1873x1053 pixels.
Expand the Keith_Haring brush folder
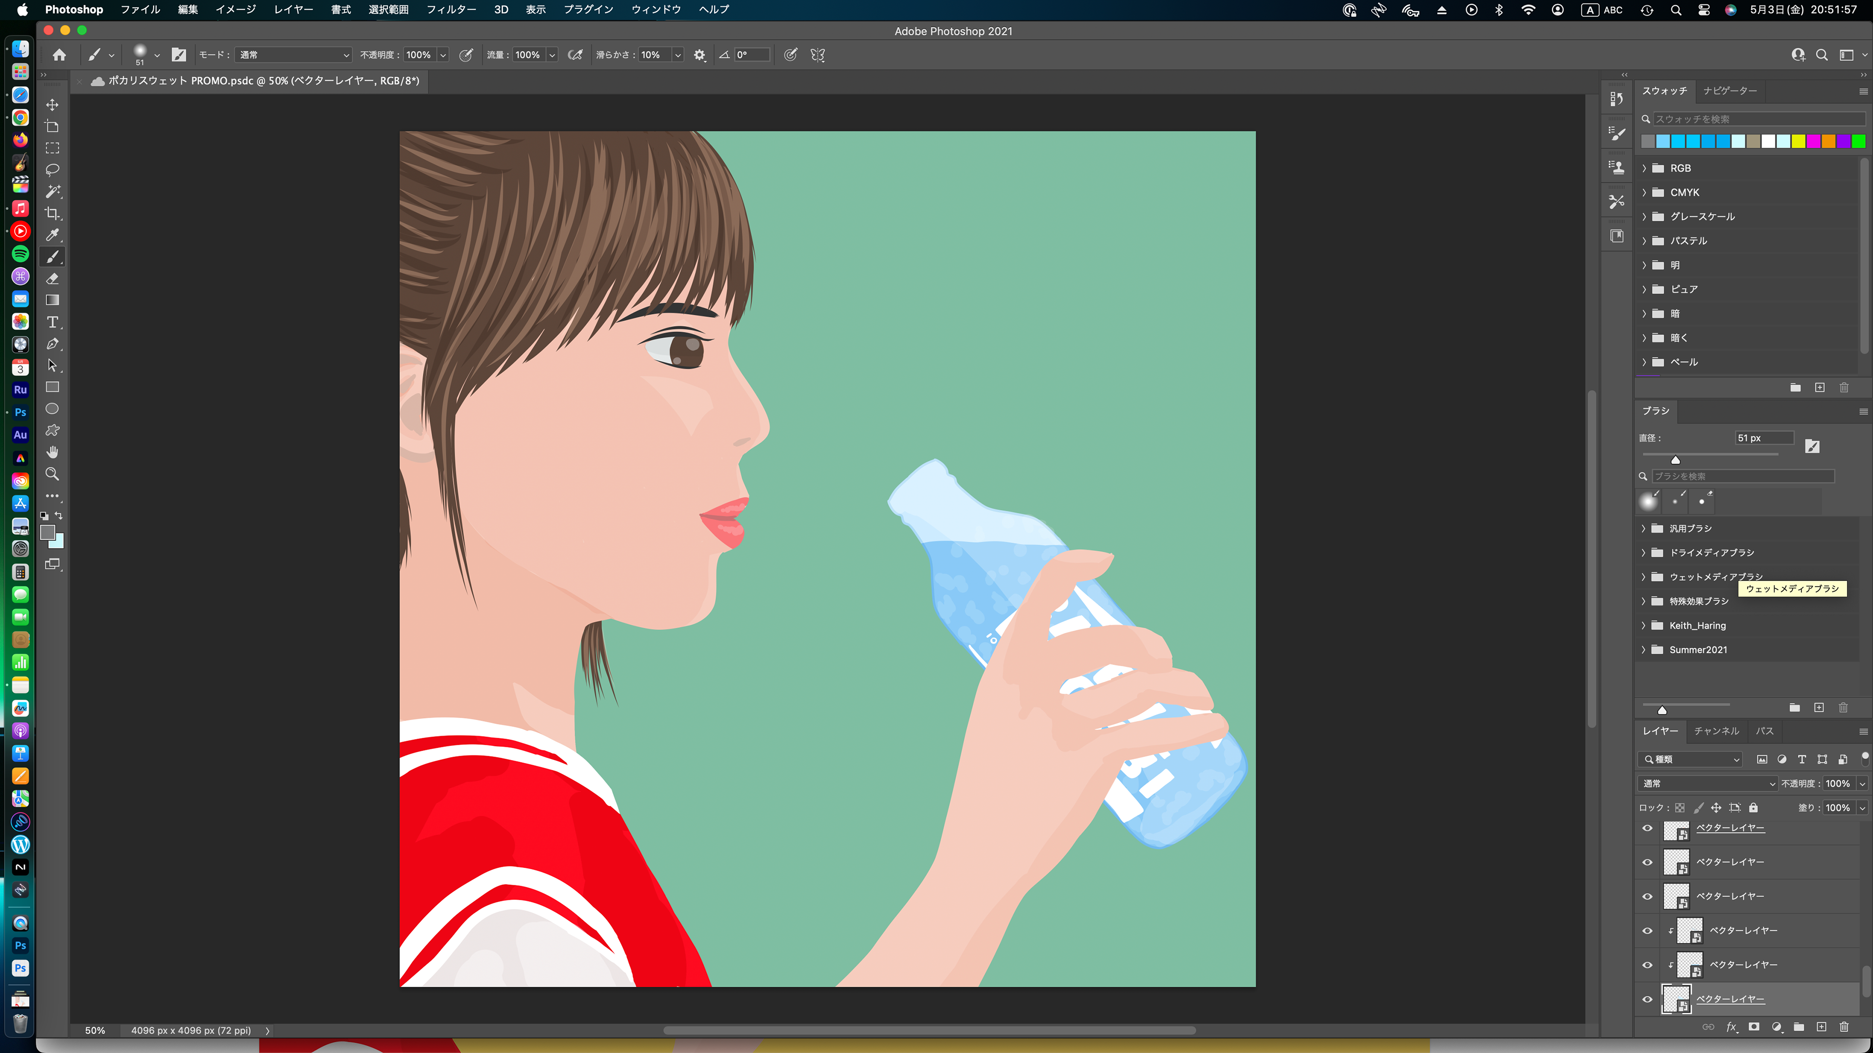[1643, 625]
